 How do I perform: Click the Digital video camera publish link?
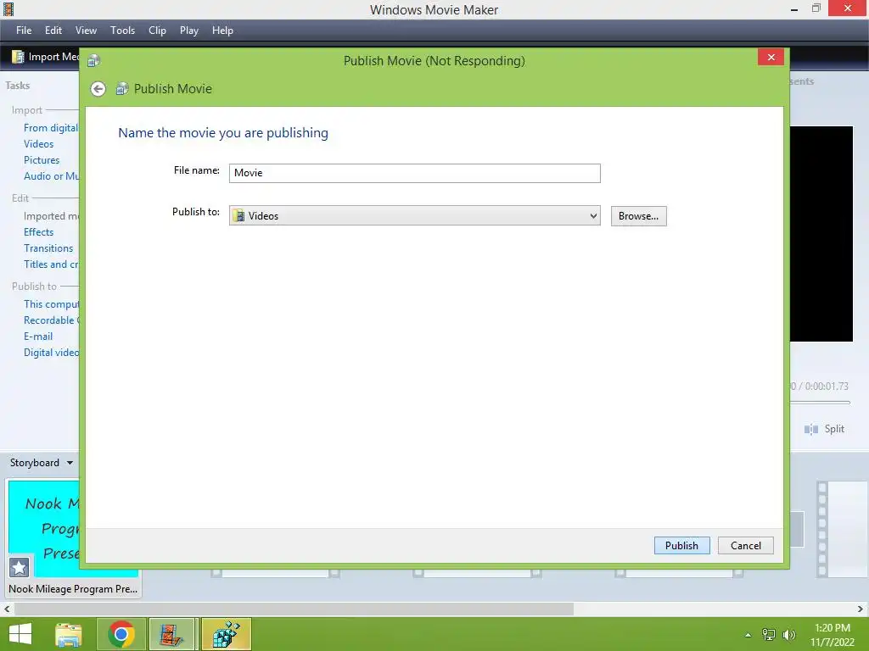(52, 352)
